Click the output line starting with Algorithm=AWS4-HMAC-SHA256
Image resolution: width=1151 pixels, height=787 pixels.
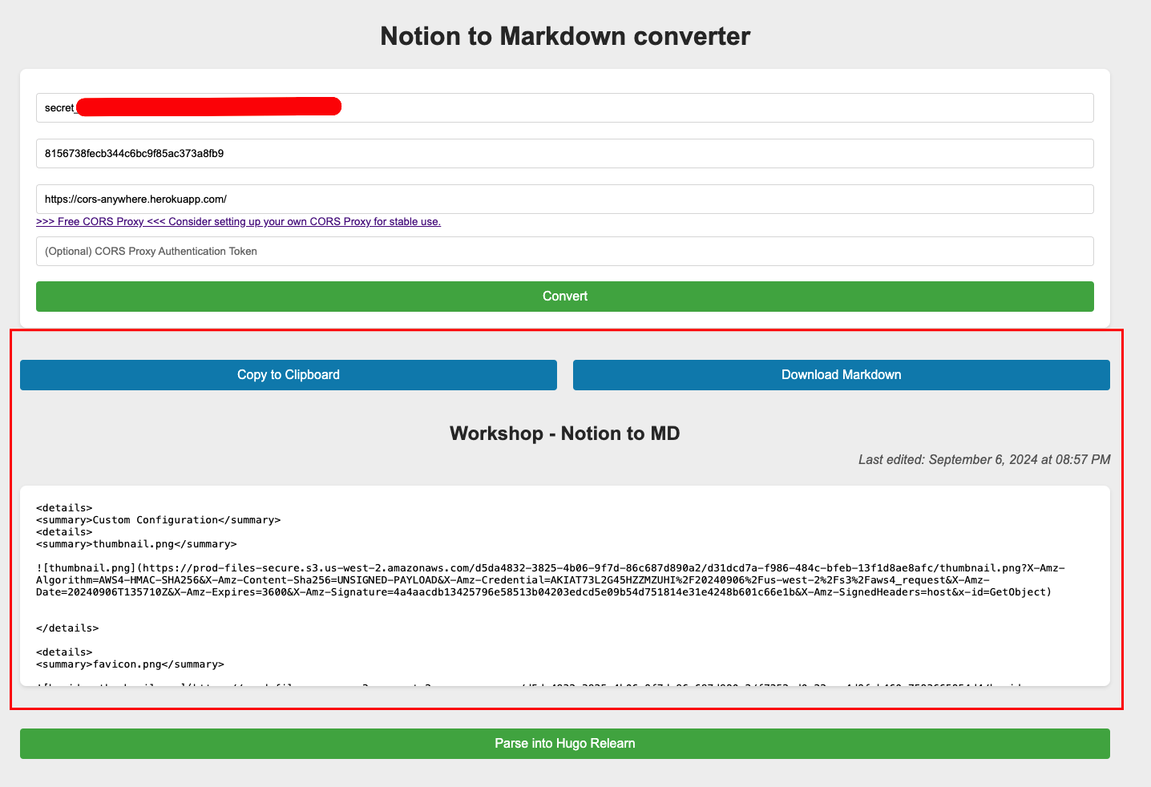(x=513, y=580)
